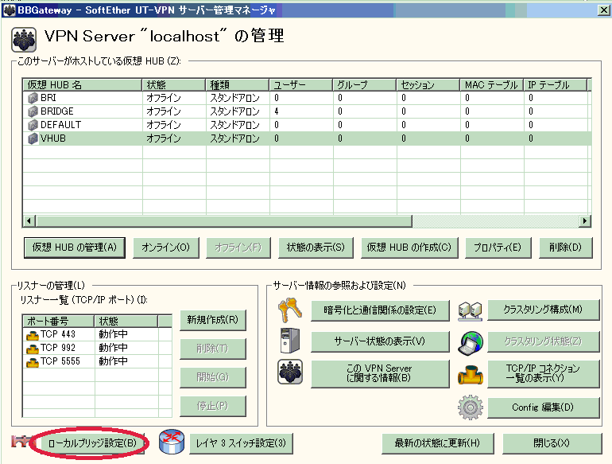Sort by ポート番号 column header

(59, 322)
